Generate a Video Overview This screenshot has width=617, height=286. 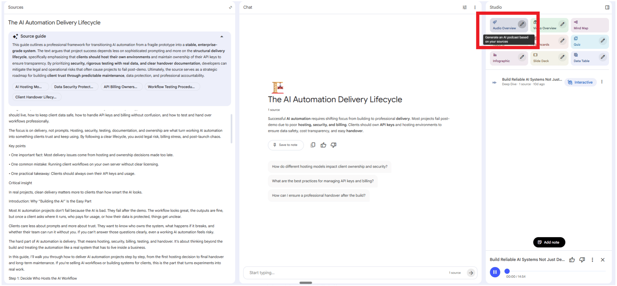(549, 25)
